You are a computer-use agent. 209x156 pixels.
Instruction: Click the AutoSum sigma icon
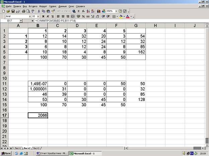click(x=79, y=11)
